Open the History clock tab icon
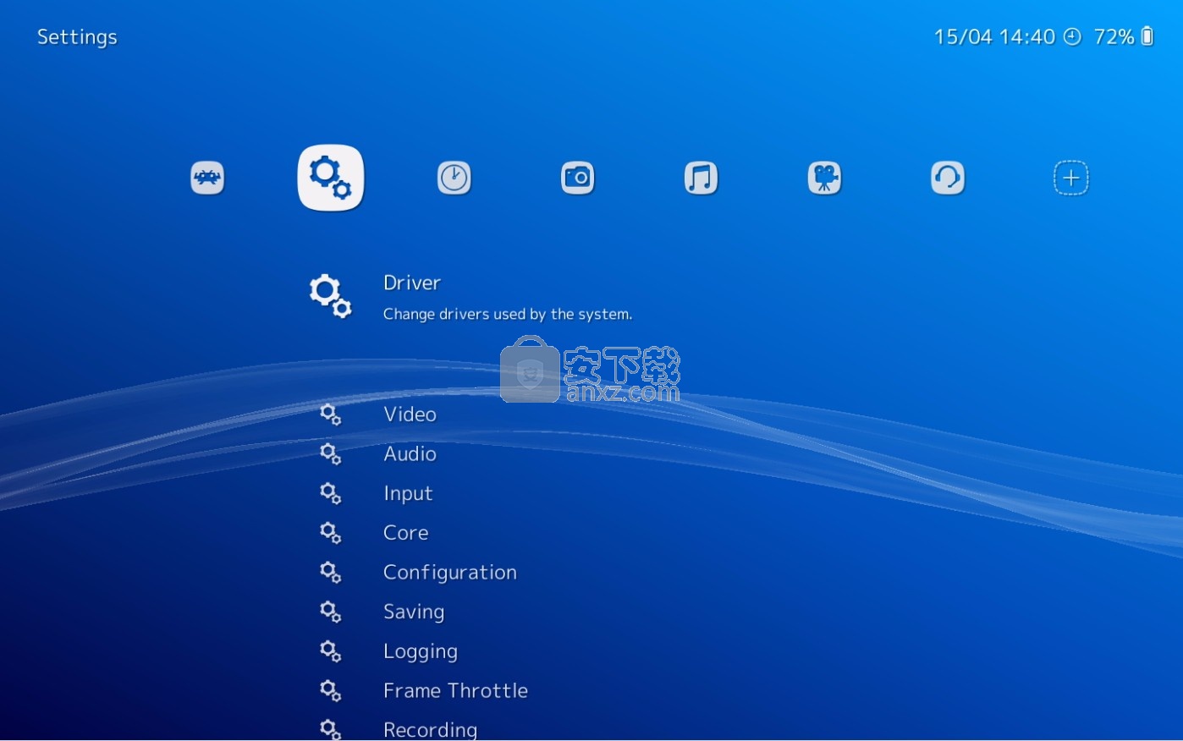The image size is (1183, 741). click(x=454, y=178)
